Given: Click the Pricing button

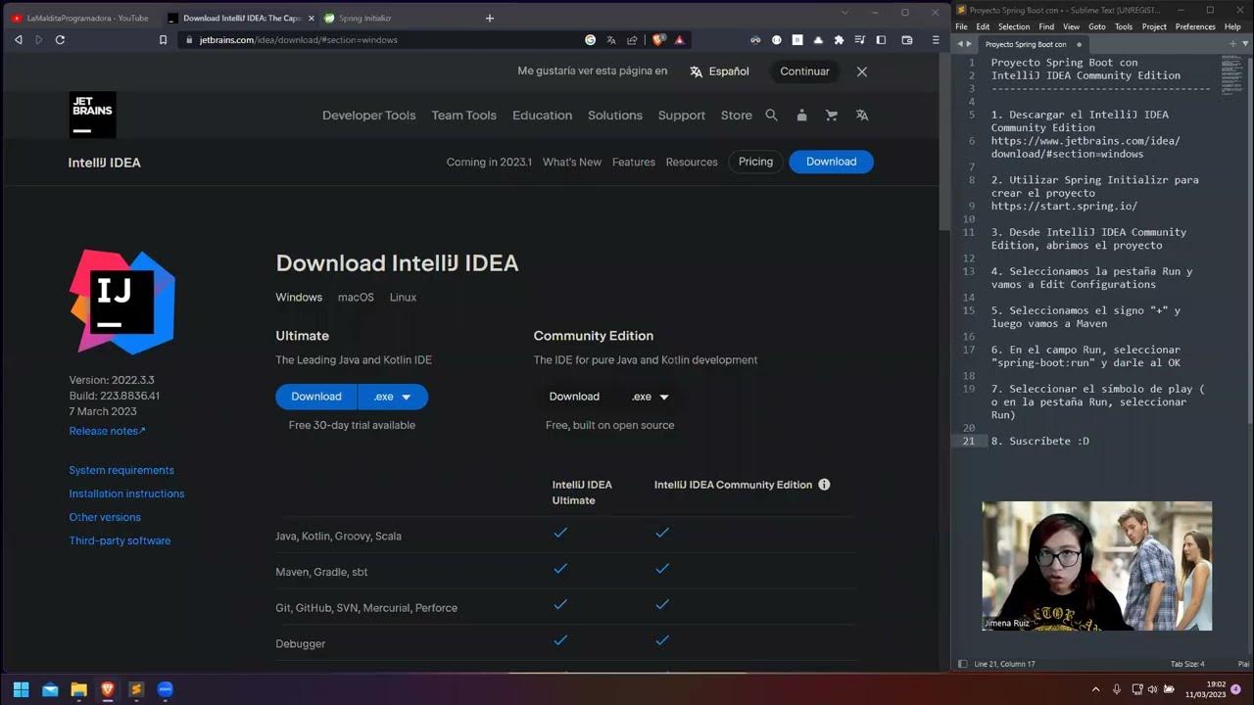Looking at the screenshot, I should tap(755, 162).
